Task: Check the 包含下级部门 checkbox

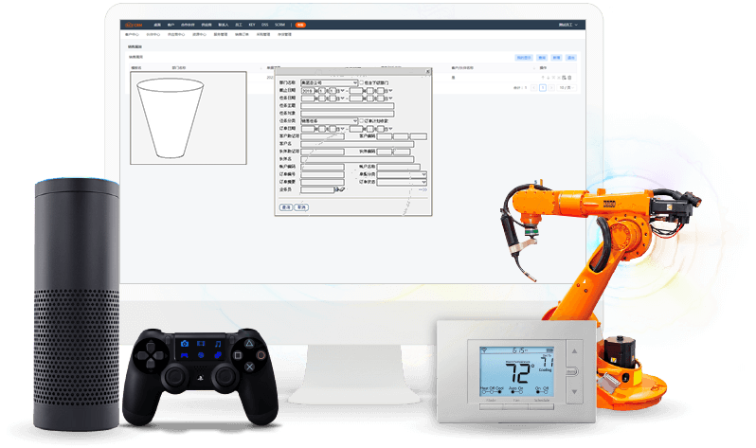Action: pos(363,83)
